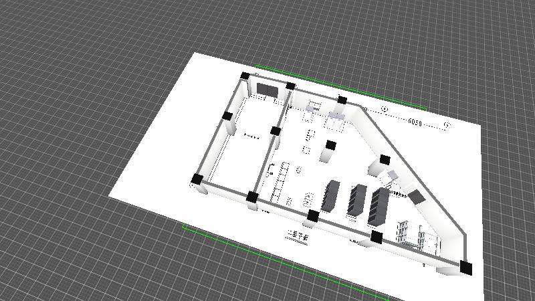Click the column at the top-left building corner
The height and width of the screenshot is (301, 535).
click(x=245, y=76)
